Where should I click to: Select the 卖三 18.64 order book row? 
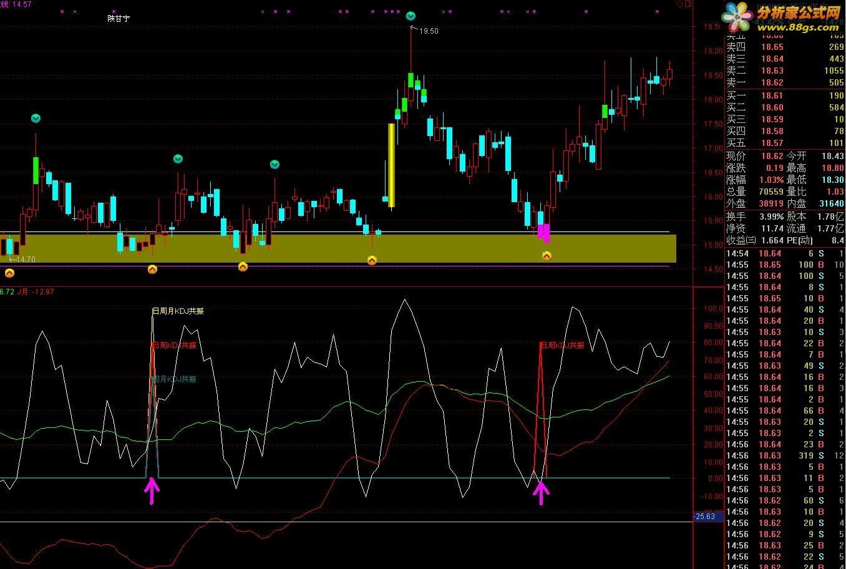(x=785, y=59)
